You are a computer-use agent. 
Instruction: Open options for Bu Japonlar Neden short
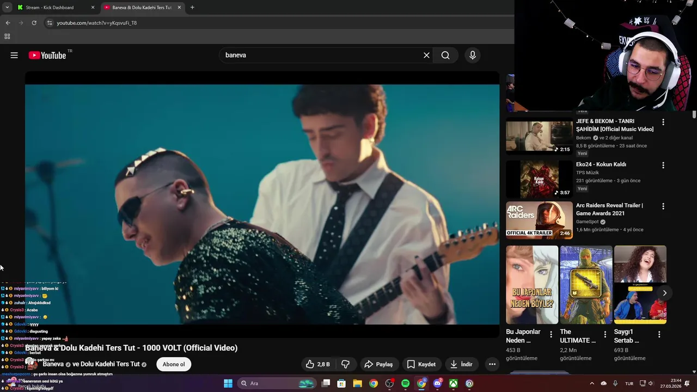click(x=551, y=334)
